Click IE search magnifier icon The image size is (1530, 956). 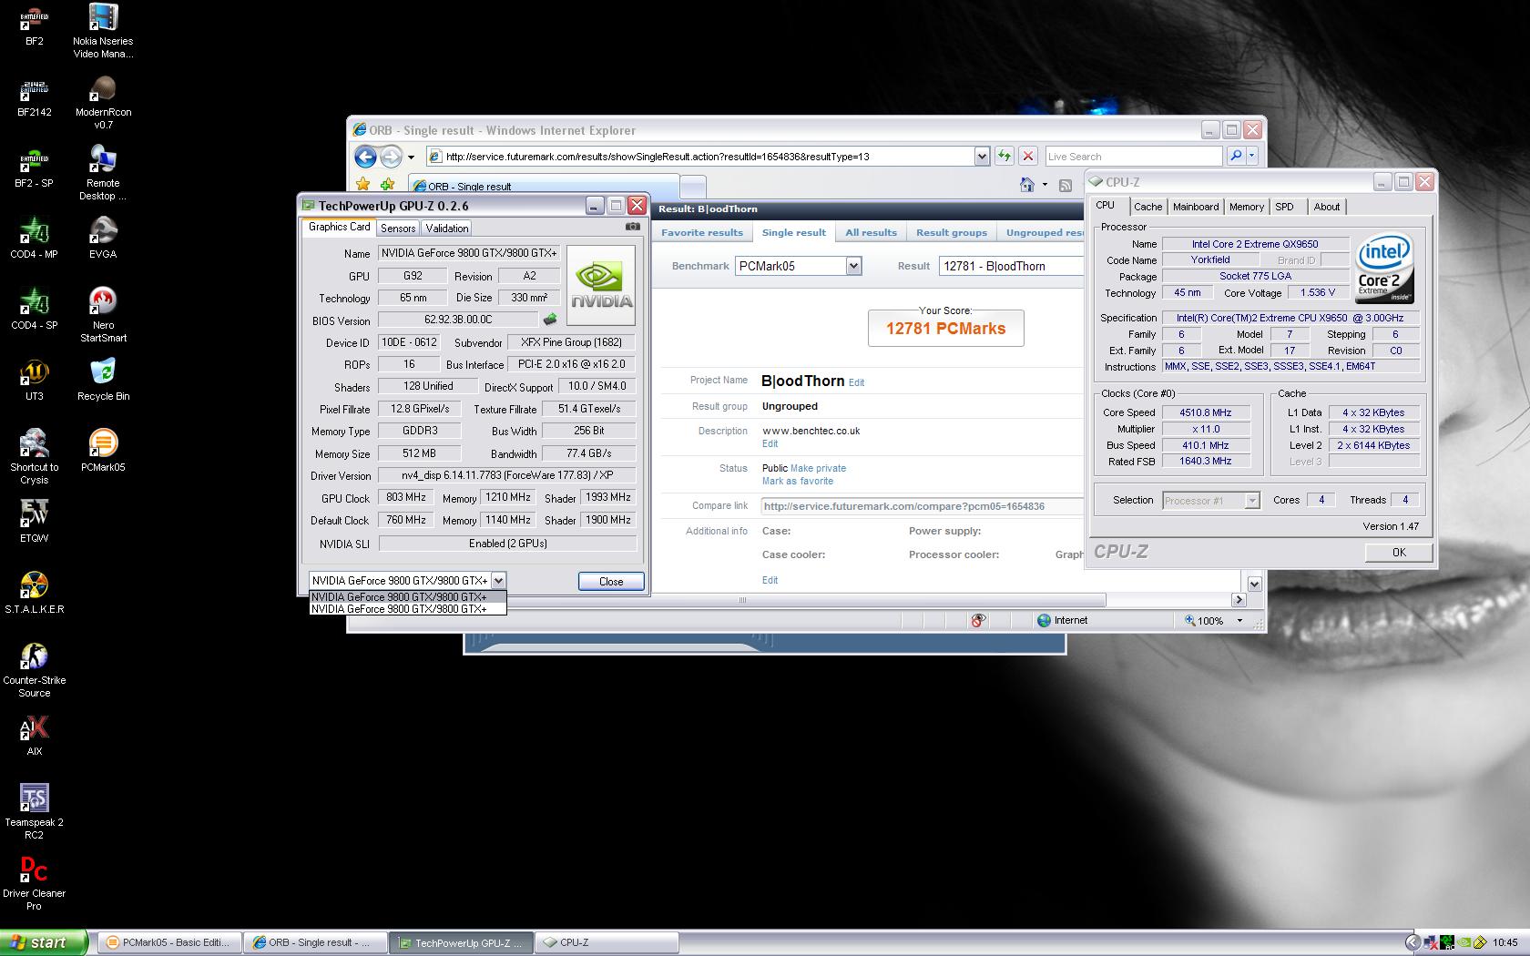1236,156
